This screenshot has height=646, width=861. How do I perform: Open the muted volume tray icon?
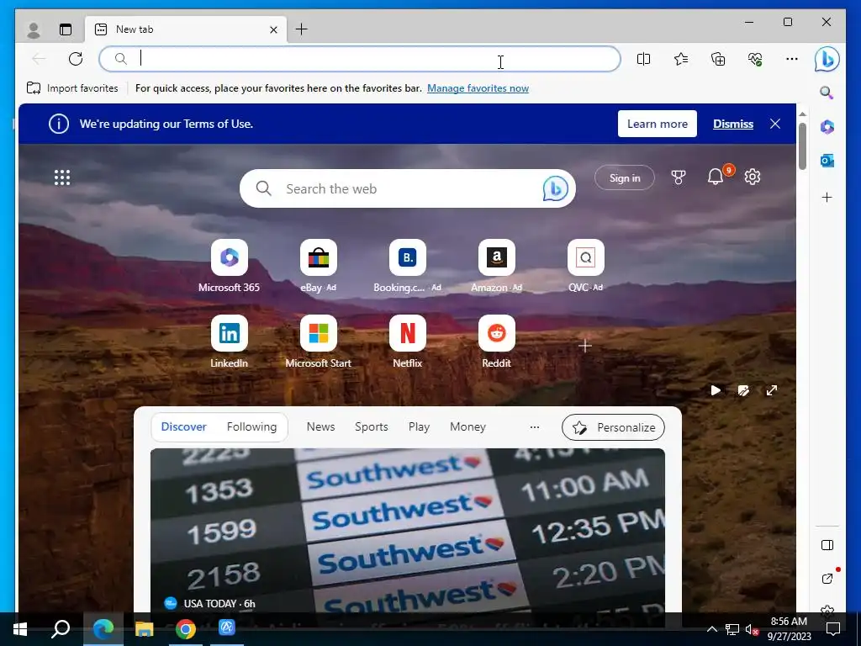752,629
